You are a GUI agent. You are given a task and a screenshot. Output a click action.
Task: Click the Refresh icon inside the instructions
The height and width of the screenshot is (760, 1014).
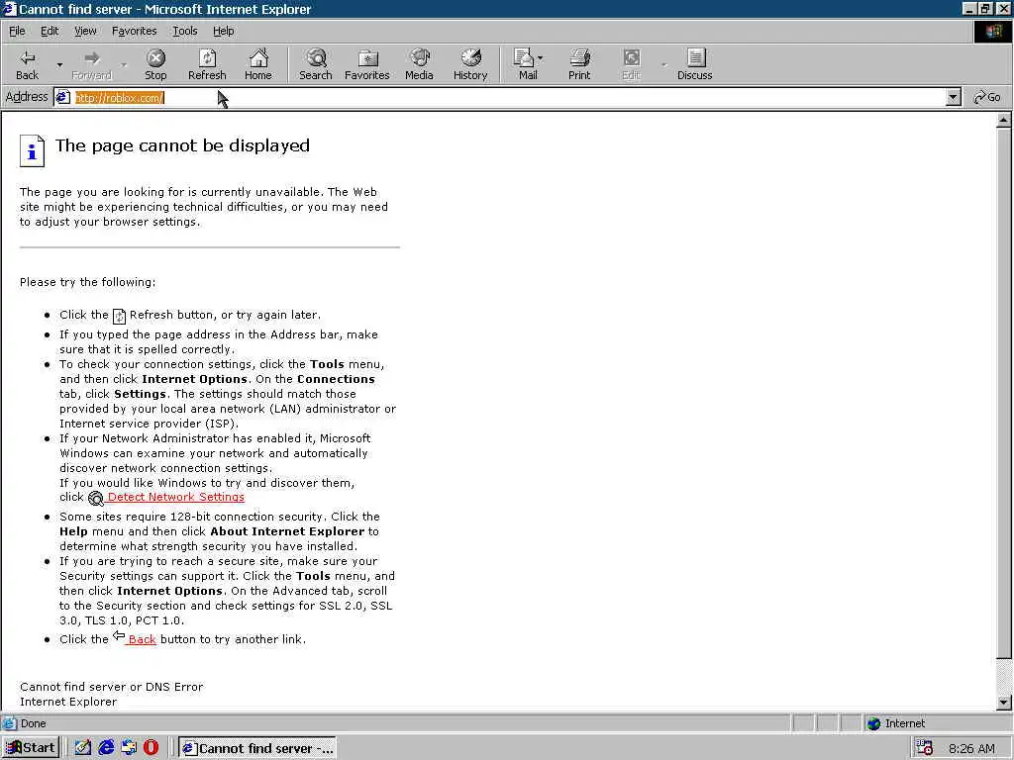tap(119, 316)
